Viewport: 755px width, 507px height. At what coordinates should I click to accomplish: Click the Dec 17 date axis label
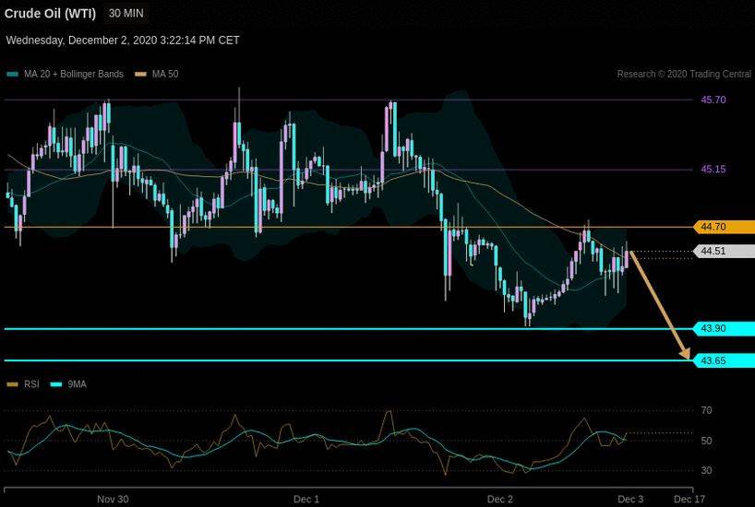click(x=689, y=499)
